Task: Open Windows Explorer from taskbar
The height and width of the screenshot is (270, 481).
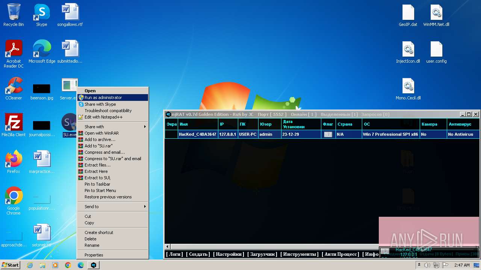Action: point(42,265)
